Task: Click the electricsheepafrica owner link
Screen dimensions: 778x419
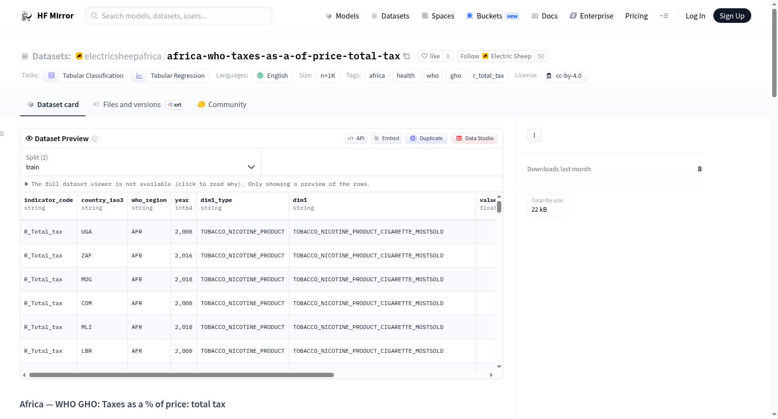Action: tap(123, 56)
